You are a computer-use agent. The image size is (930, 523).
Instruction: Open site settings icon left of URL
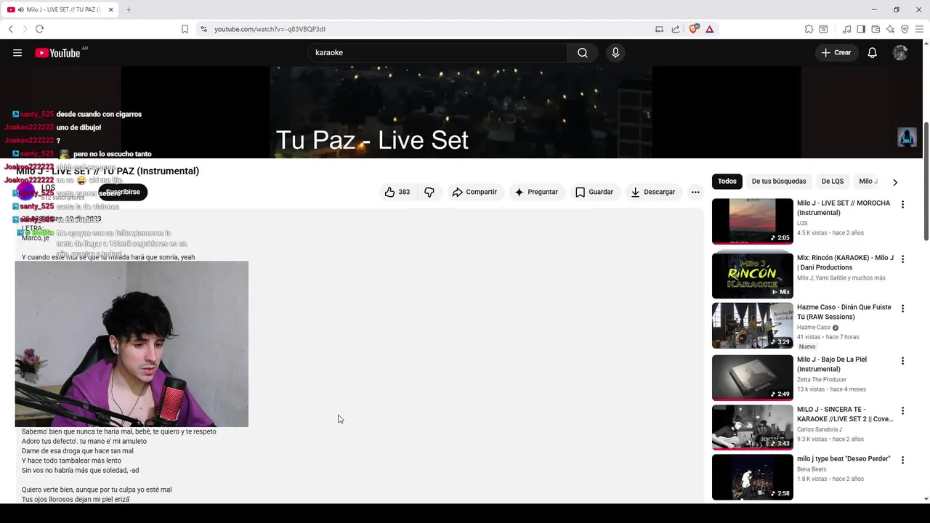[x=203, y=29]
